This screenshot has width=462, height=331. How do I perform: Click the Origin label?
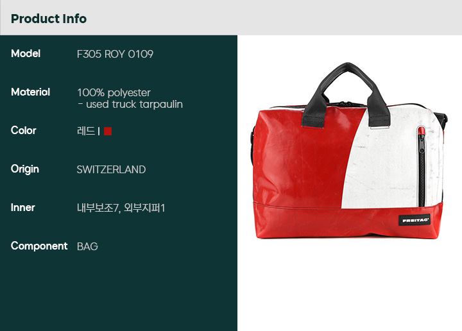click(x=25, y=169)
